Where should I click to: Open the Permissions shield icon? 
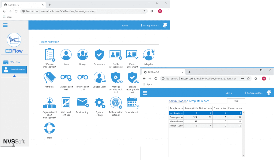[x=99, y=55]
